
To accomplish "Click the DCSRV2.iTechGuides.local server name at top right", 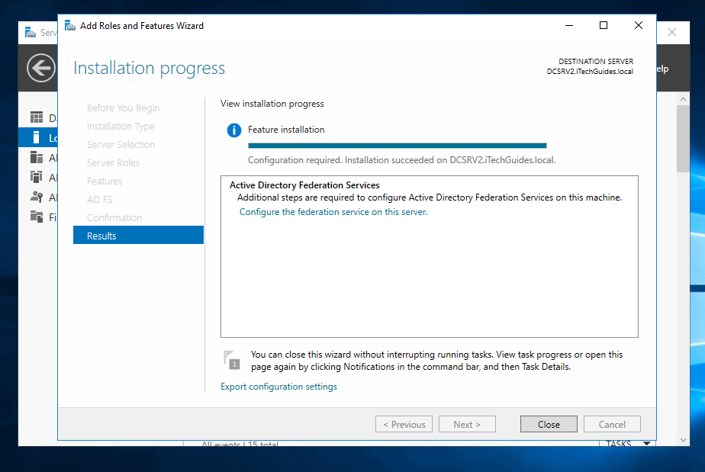I will click(590, 72).
